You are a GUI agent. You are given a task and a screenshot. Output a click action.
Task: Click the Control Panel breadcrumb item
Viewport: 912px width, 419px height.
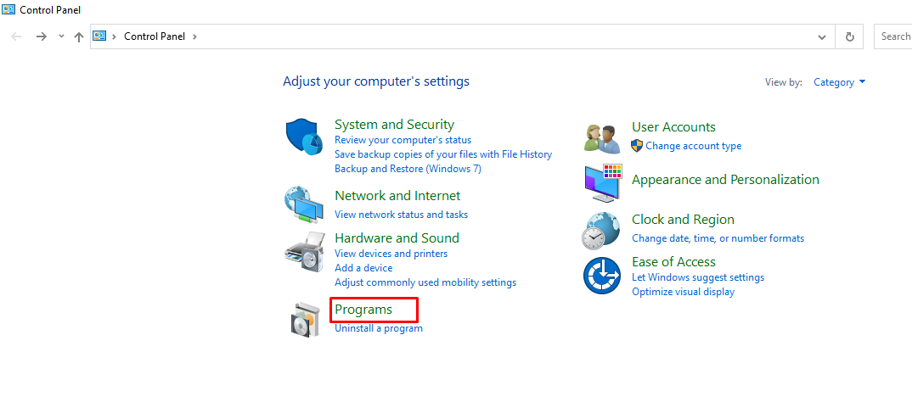(155, 36)
